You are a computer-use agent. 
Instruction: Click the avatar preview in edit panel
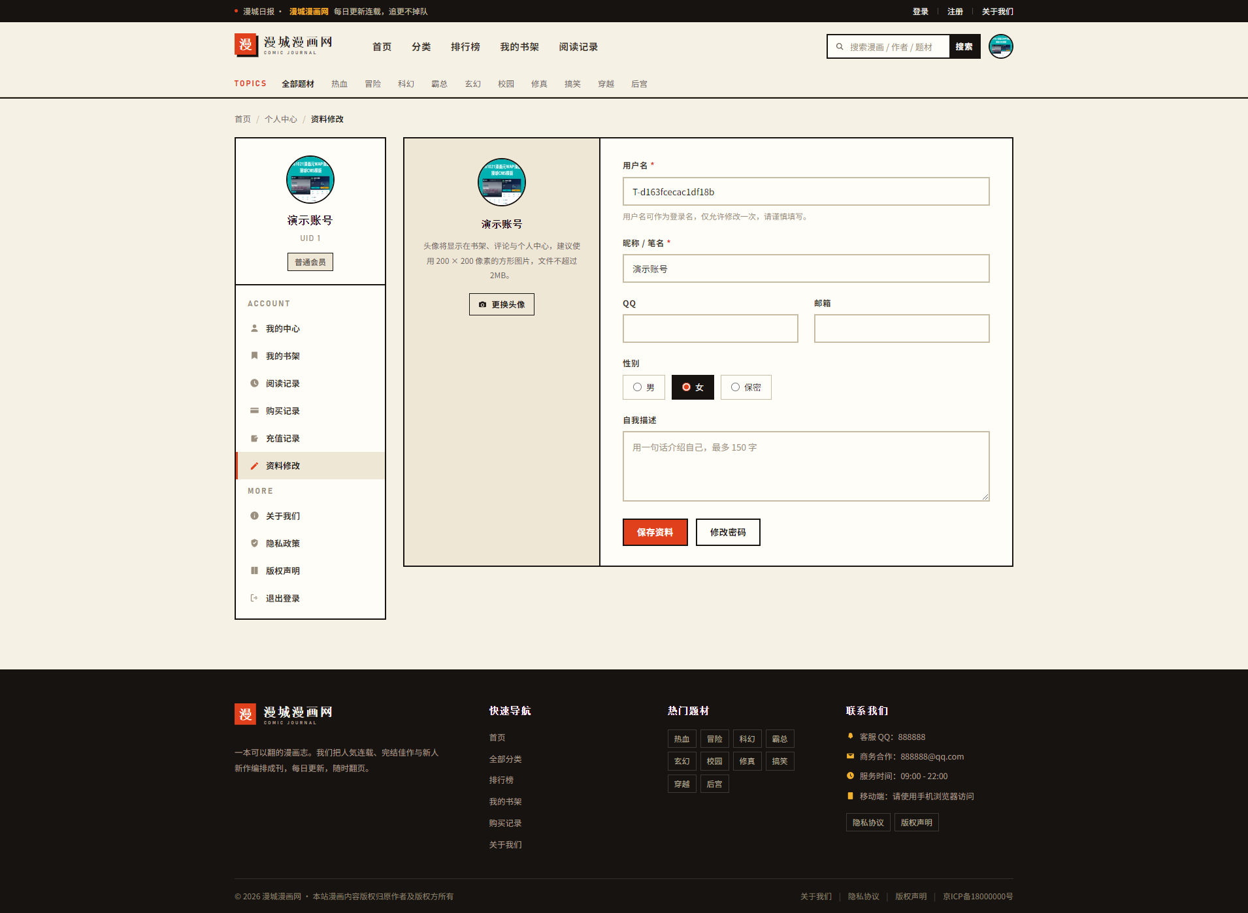coord(502,182)
